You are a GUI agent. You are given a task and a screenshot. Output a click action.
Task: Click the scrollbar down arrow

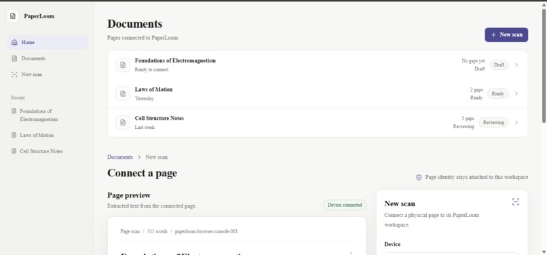[544, 252]
